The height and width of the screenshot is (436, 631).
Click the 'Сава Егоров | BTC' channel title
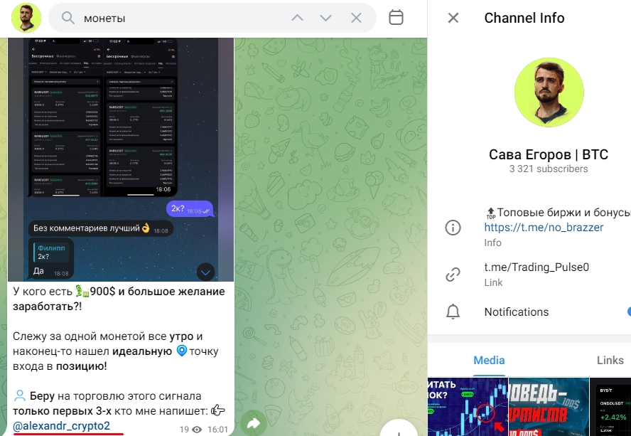pos(549,154)
